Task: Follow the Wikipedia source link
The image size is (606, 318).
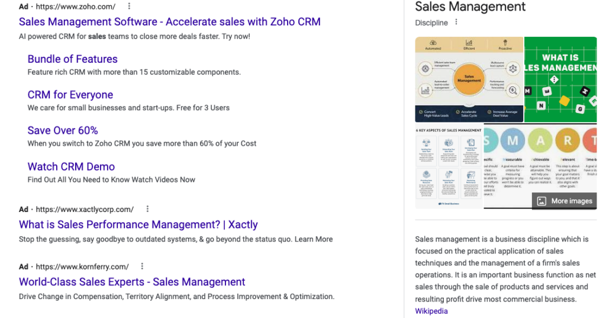Action: click(431, 311)
